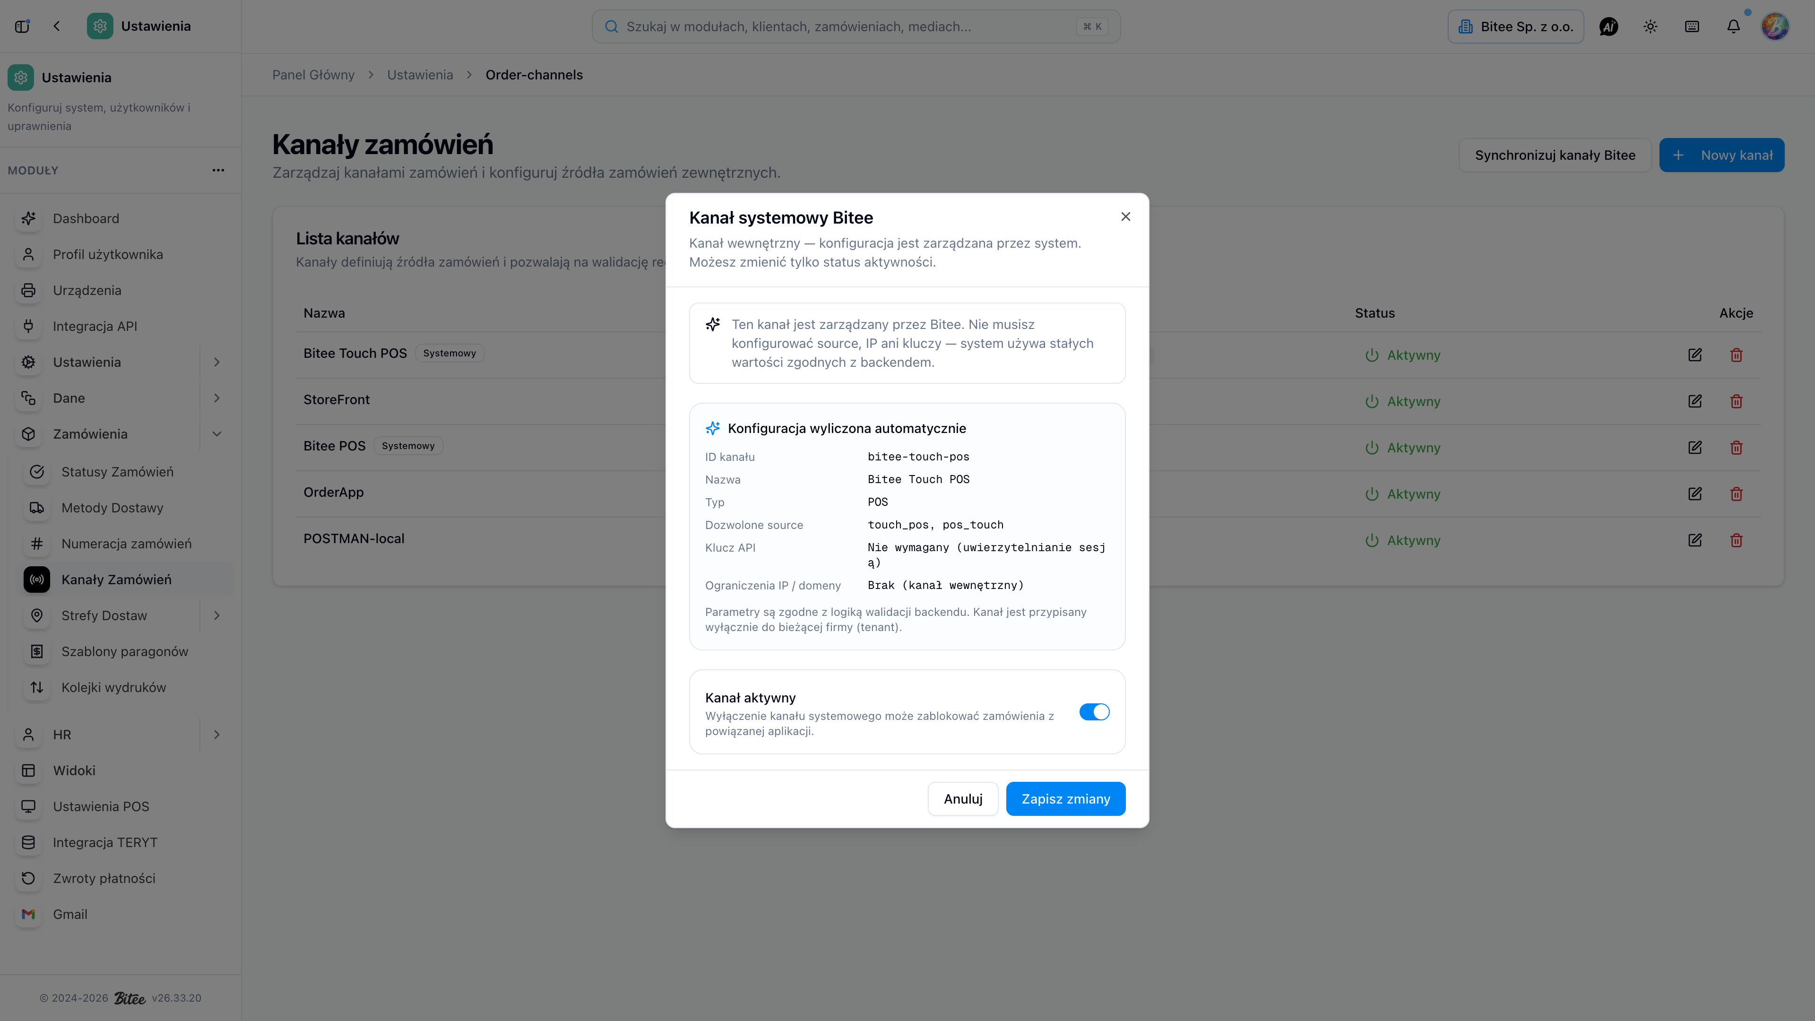This screenshot has height=1021, width=1815.
Task: Click the Ustawienia gear icon in header
Action: 100,26
